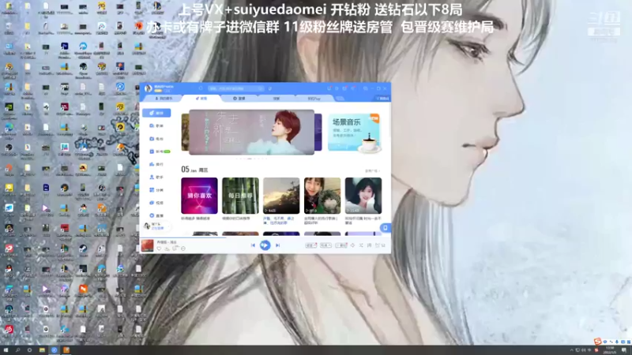Open Windows Start button
Viewport: 632px width, 355px height.
click(x=6, y=350)
